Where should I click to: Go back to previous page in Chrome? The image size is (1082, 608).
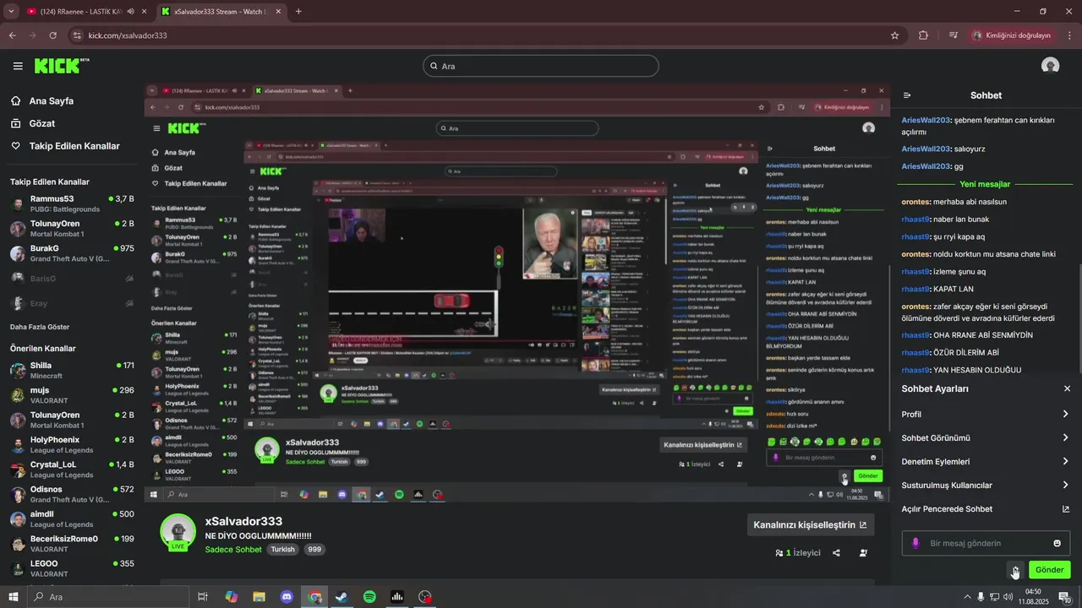coord(12,35)
